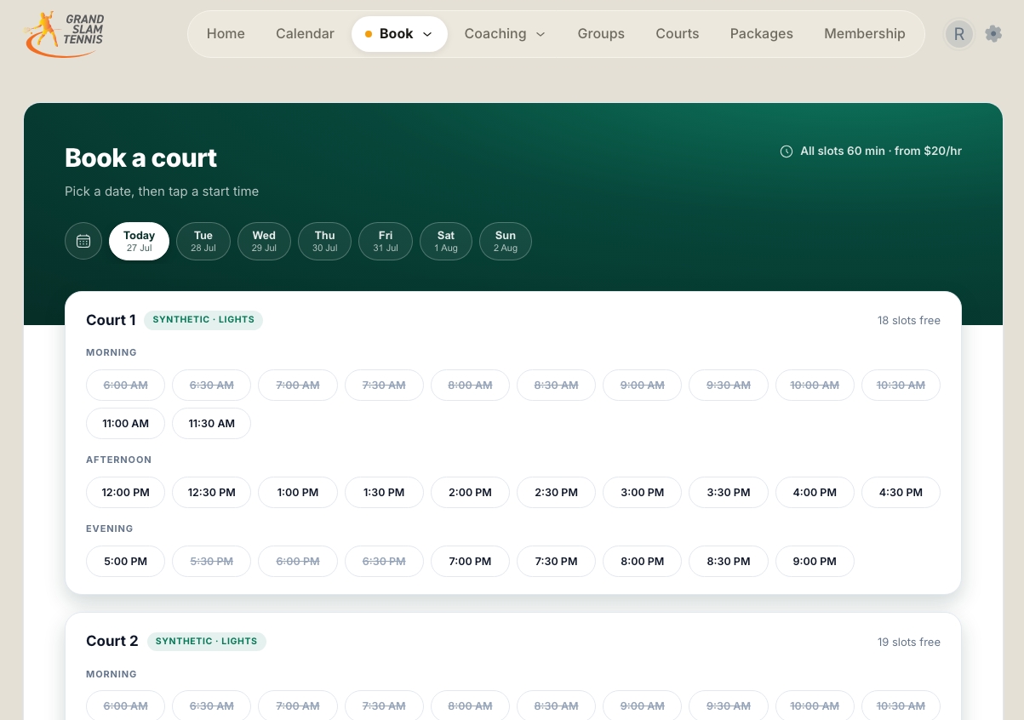Open the user avatar R
1024x720 pixels.
(x=959, y=34)
